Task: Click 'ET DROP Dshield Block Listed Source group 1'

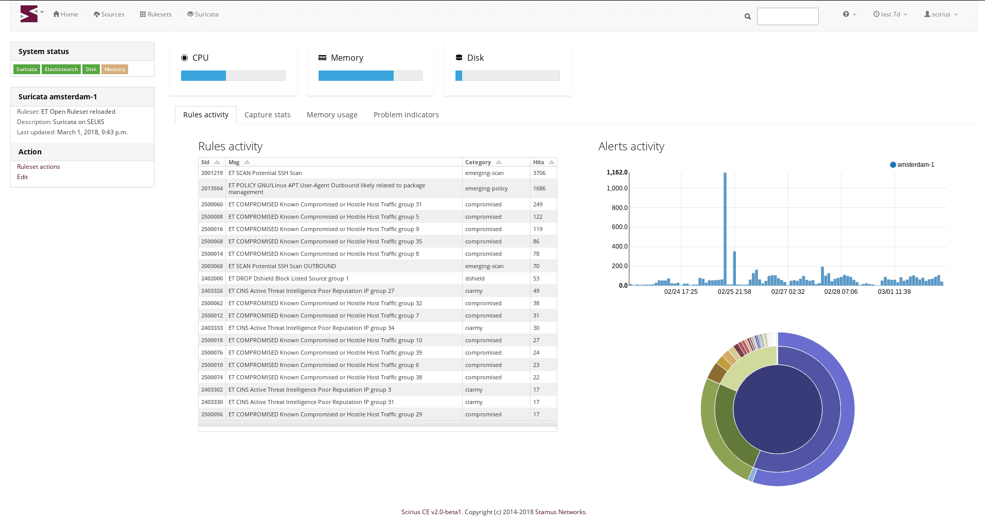Action: coord(289,278)
